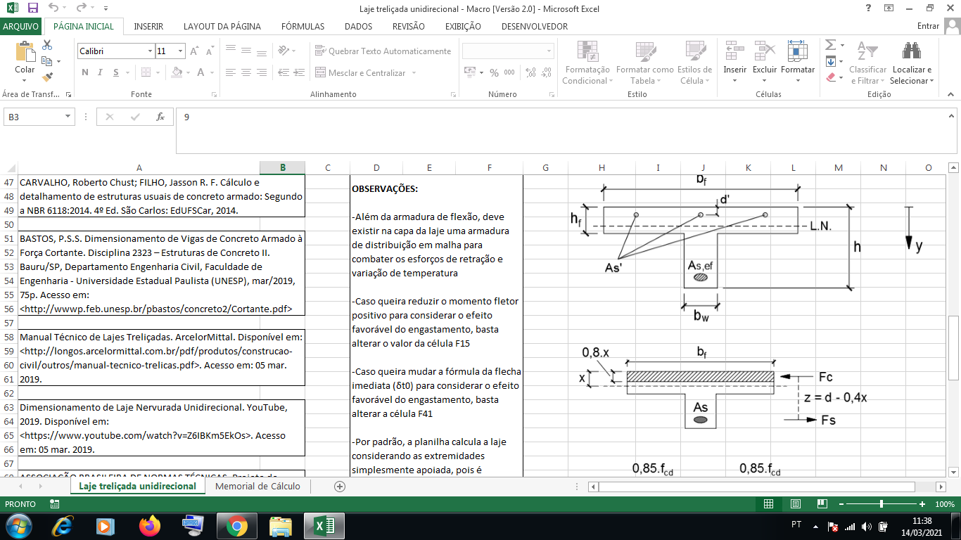Decrease font size with smaller A icon
Viewport: 961px width, 540px height.
tap(210, 51)
